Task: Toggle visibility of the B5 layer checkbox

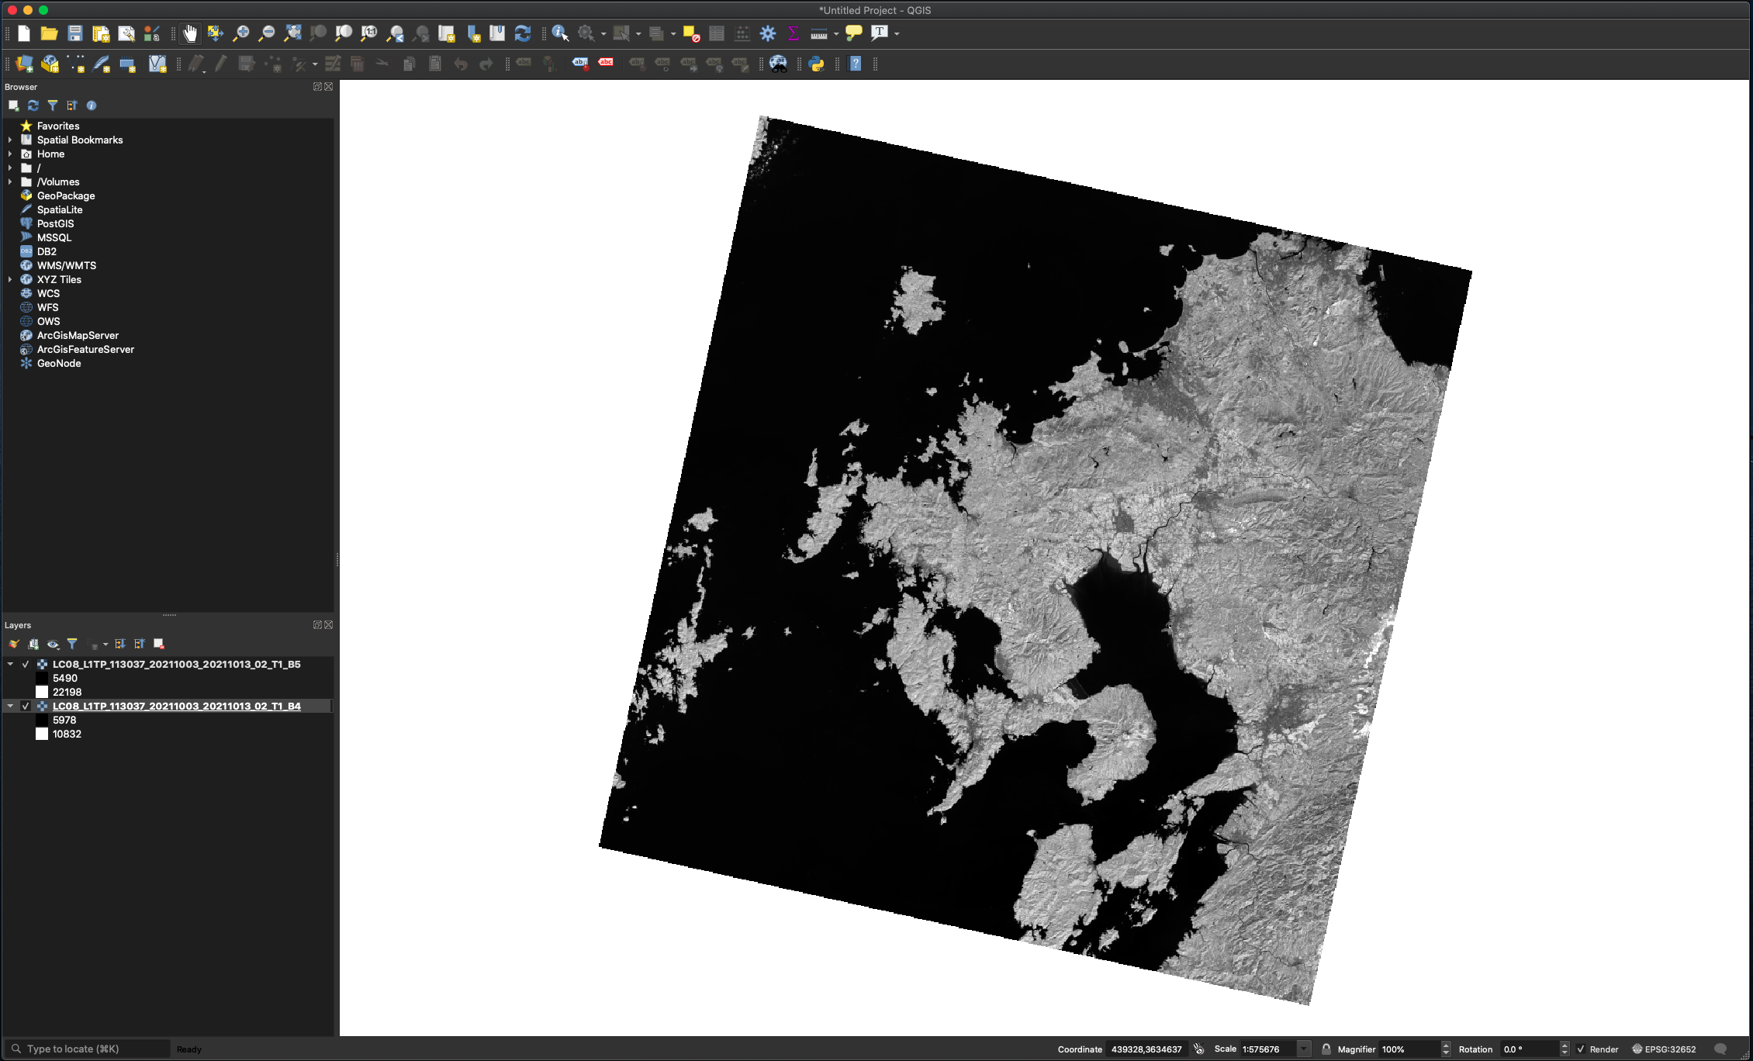Action: tap(26, 665)
